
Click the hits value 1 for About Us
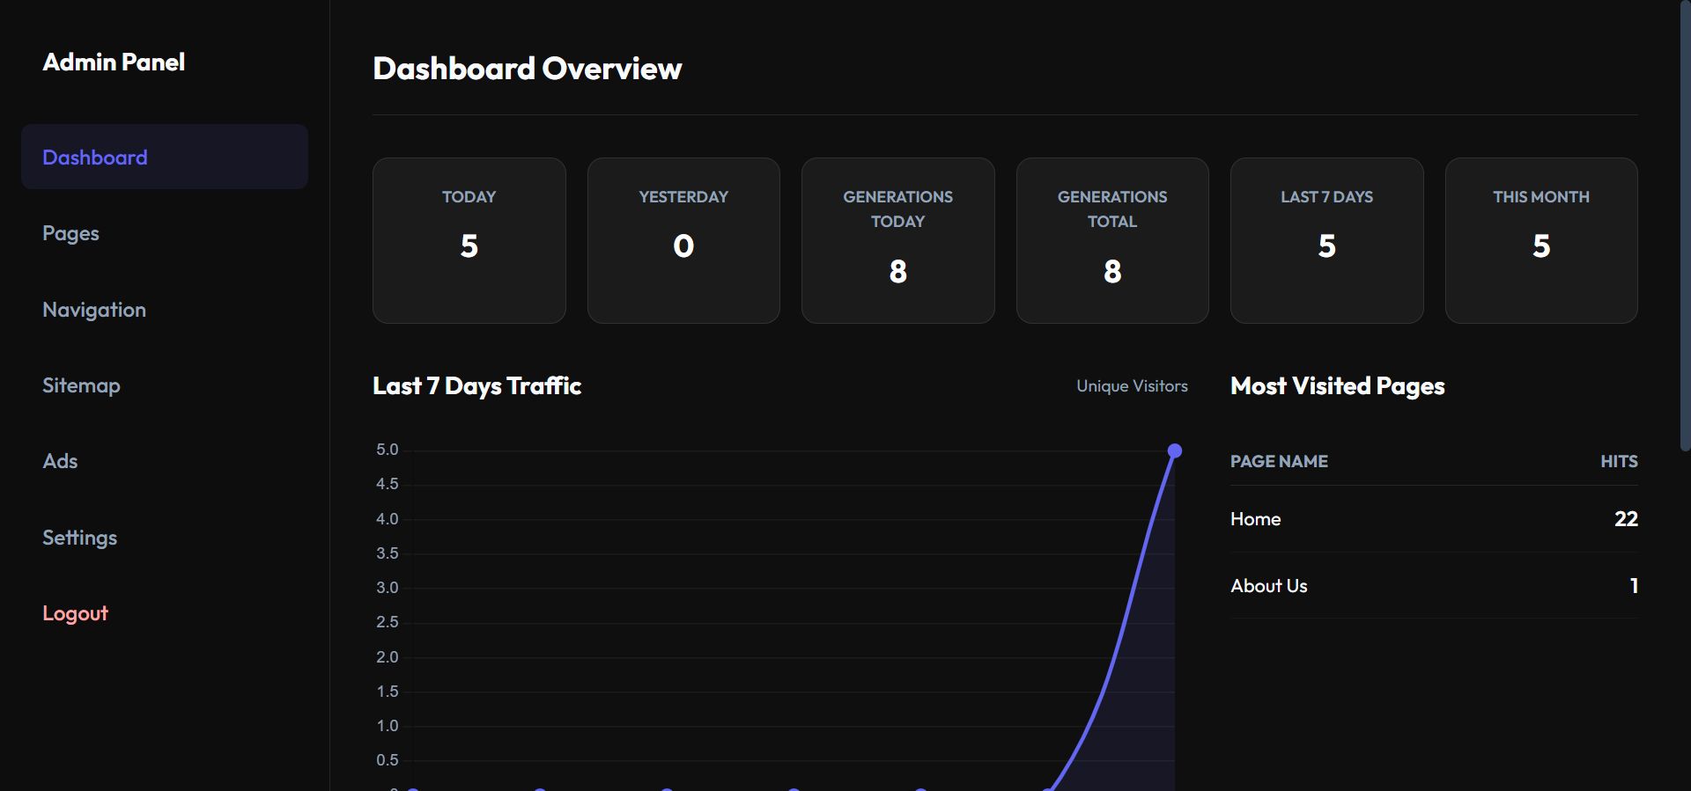(1634, 586)
